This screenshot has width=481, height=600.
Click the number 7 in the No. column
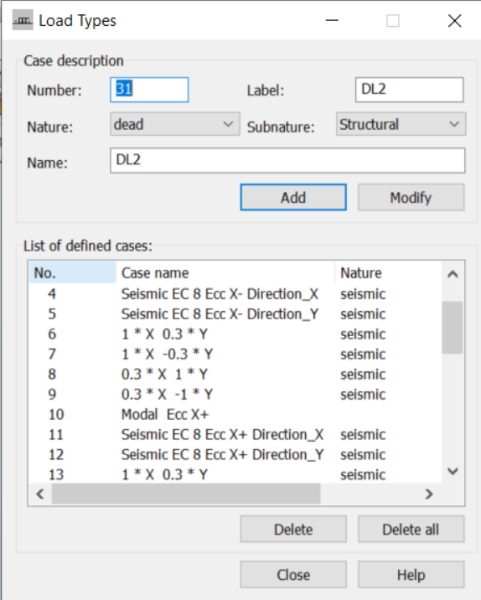[x=52, y=354]
